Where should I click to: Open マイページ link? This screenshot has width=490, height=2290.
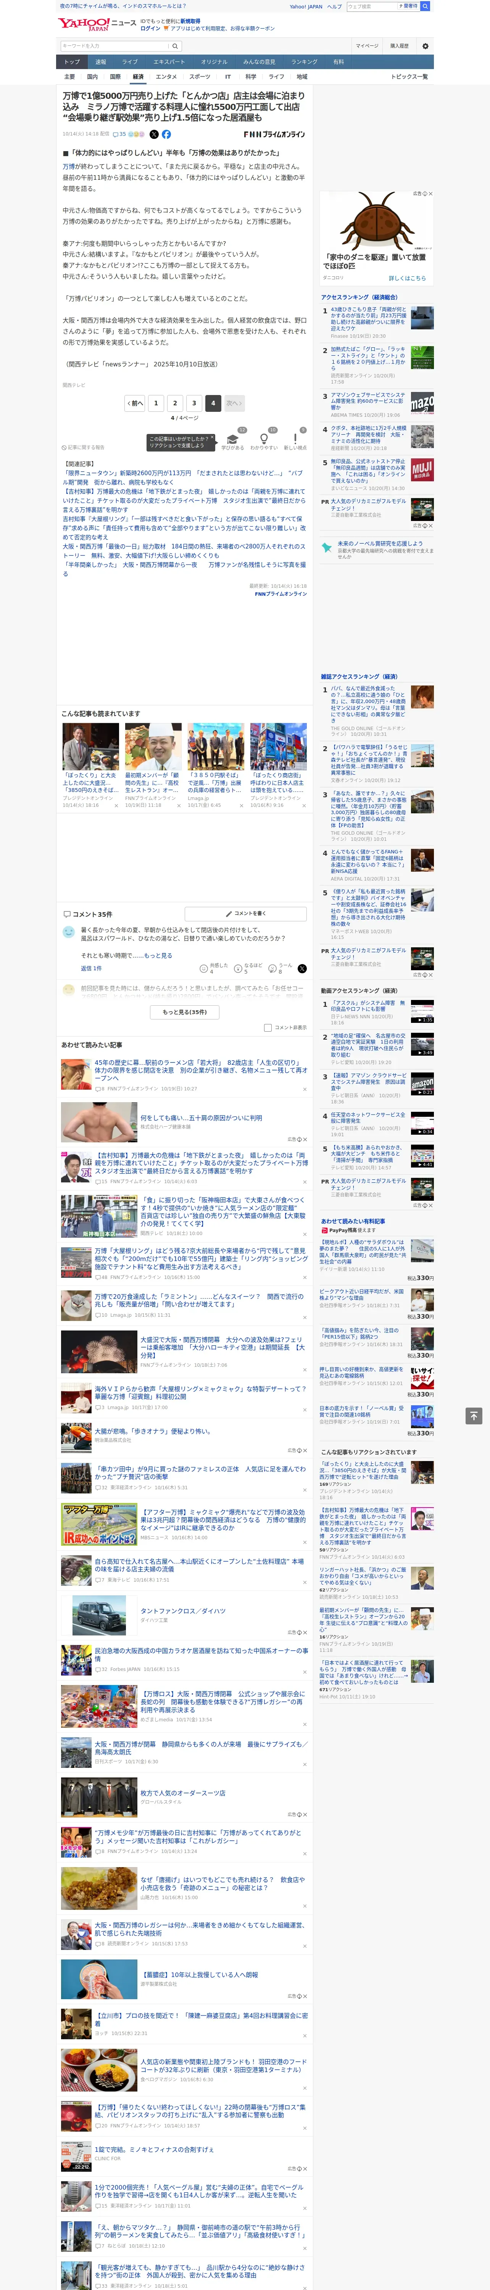click(x=366, y=46)
